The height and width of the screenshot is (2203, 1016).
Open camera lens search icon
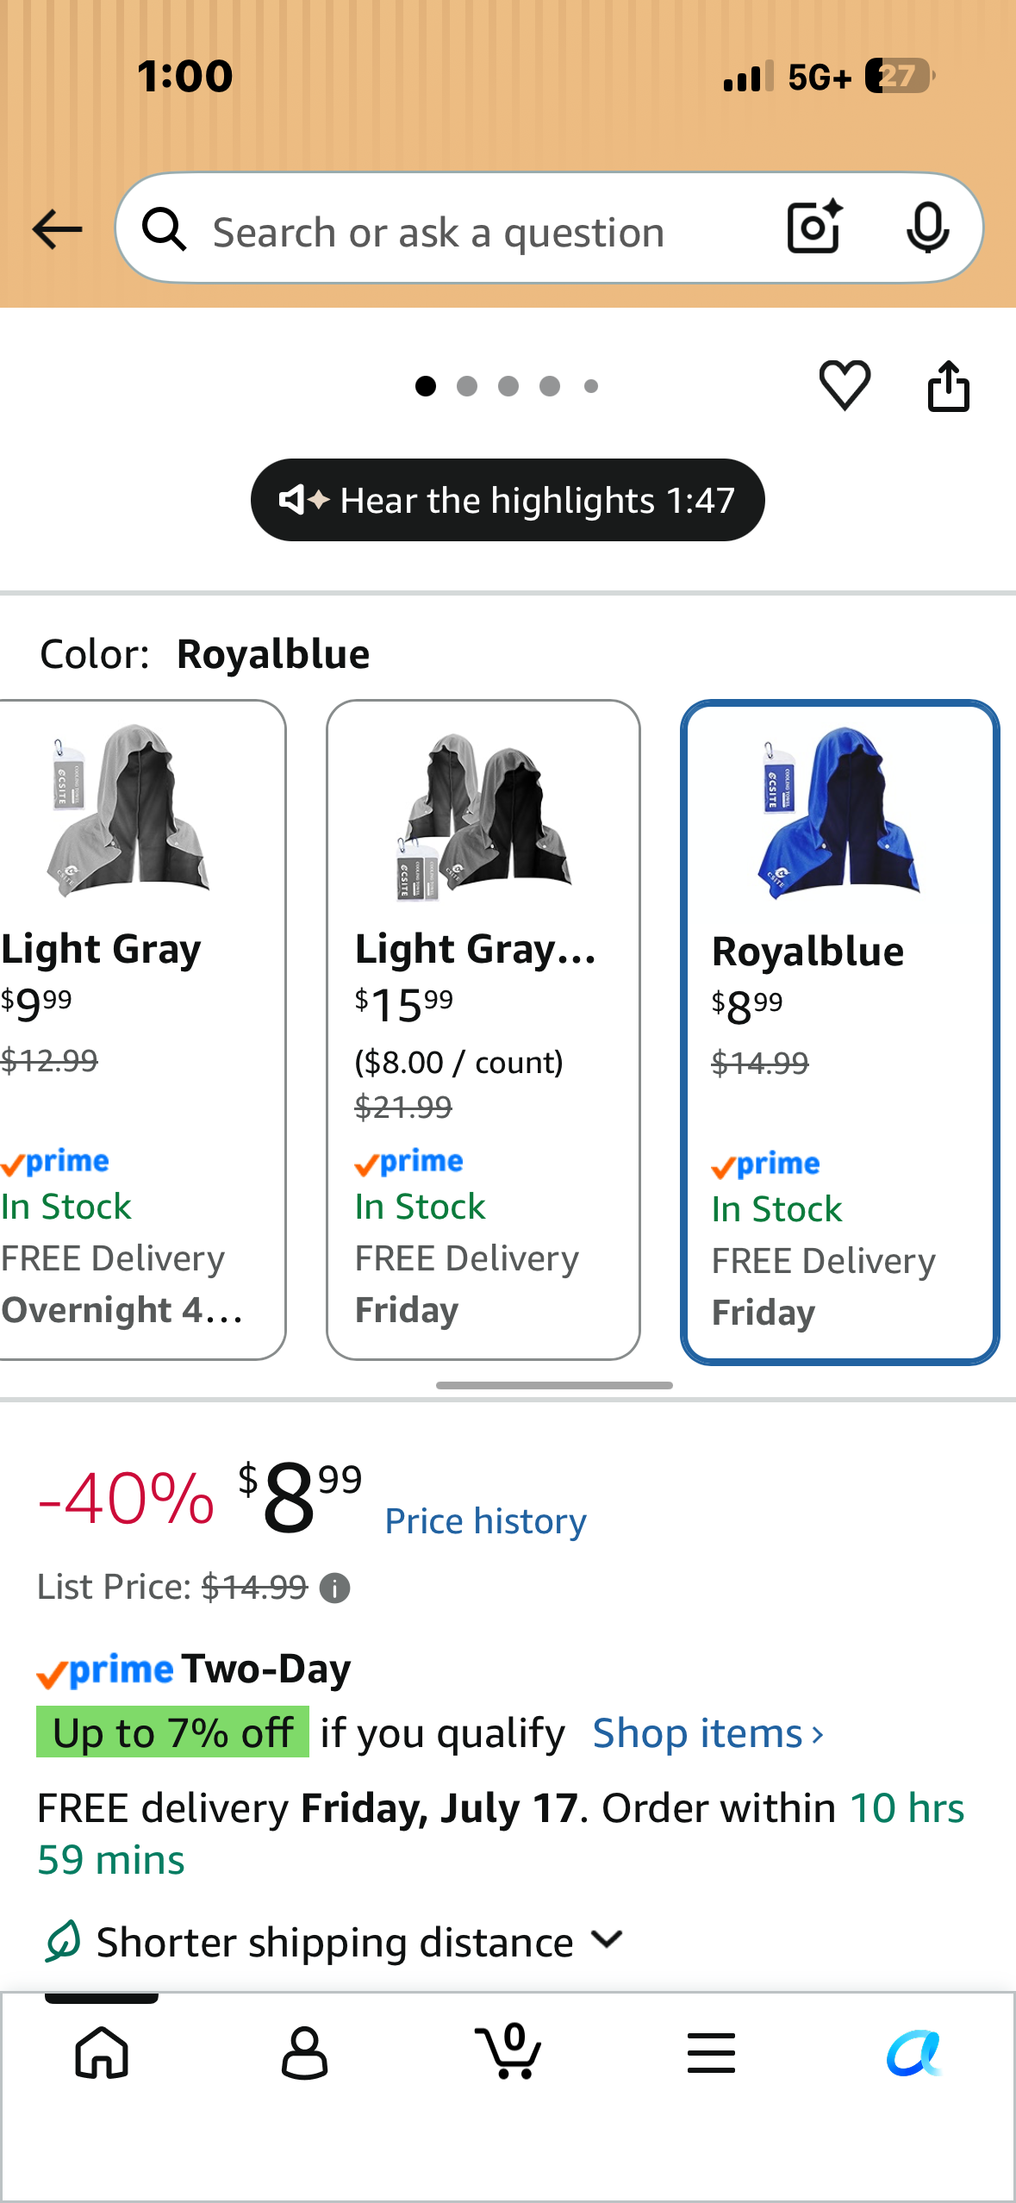coord(814,228)
